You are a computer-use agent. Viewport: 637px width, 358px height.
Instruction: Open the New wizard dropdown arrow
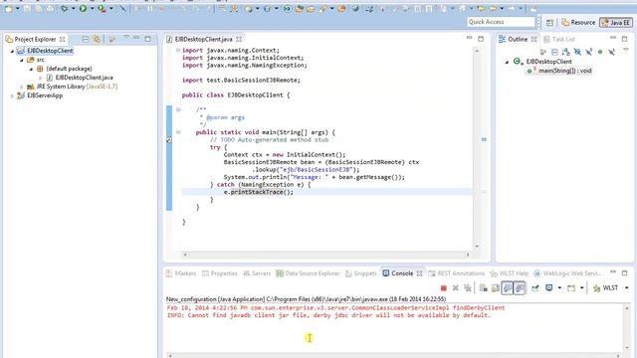coord(18,9)
